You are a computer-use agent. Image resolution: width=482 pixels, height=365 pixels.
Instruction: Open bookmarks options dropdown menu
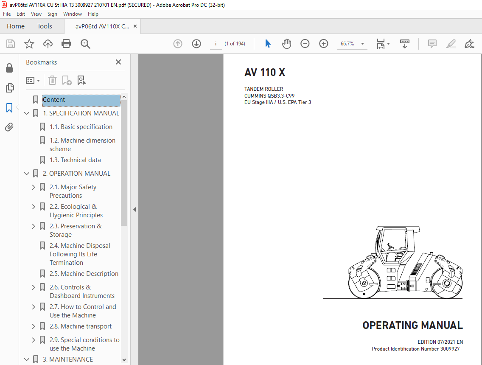[33, 81]
